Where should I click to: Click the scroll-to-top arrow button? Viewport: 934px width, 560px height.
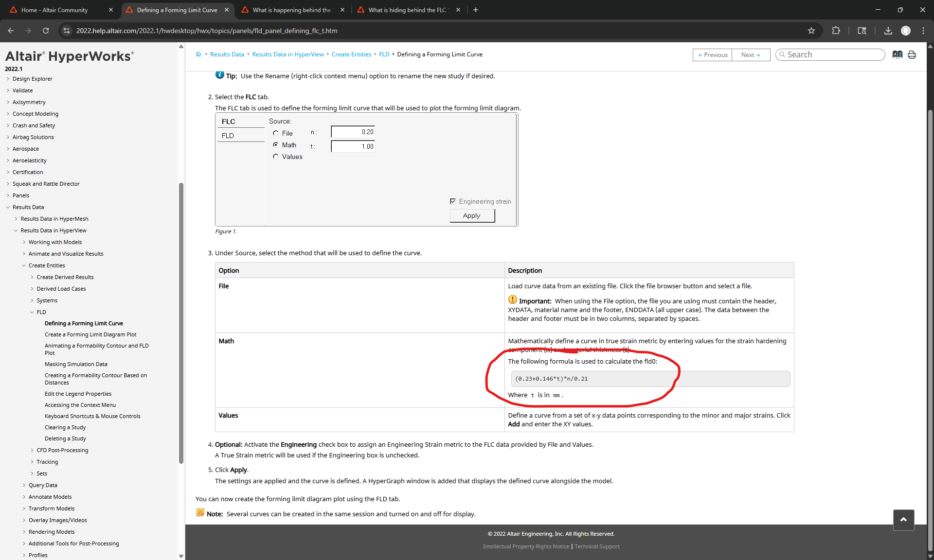[903, 520]
